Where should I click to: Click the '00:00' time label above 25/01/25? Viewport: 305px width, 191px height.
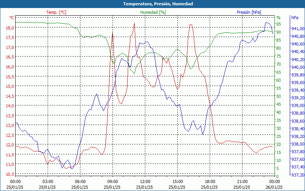click(15, 182)
